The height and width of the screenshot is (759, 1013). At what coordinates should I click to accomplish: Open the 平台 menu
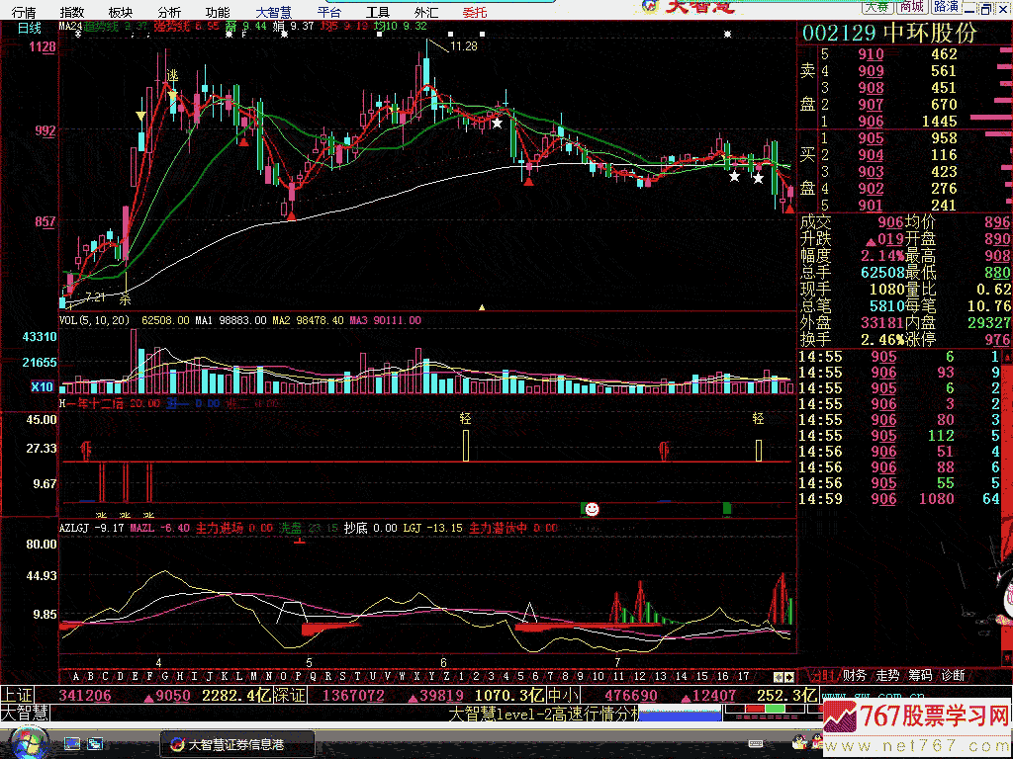point(329,12)
